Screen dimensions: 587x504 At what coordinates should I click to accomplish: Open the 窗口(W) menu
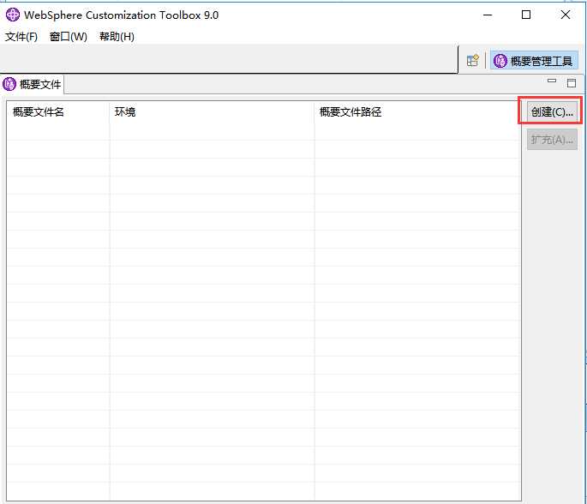point(69,36)
